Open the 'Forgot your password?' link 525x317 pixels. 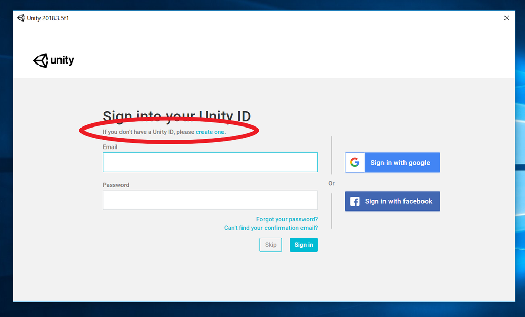pyautogui.click(x=287, y=219)
